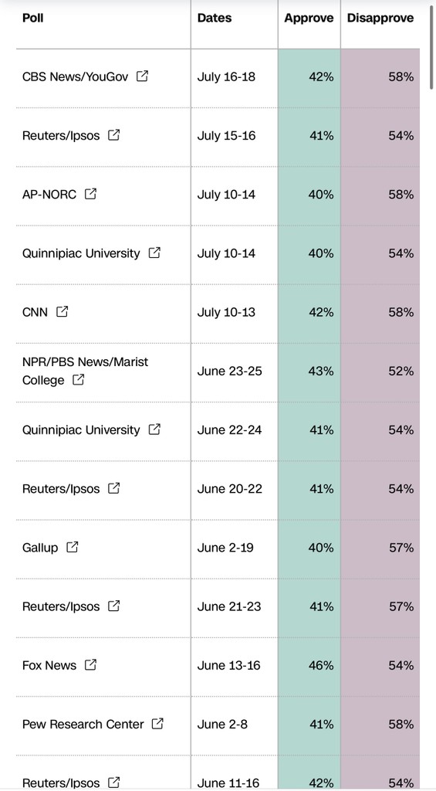
Task: Click external link icon beside Gallup
Action: point(73,547)
